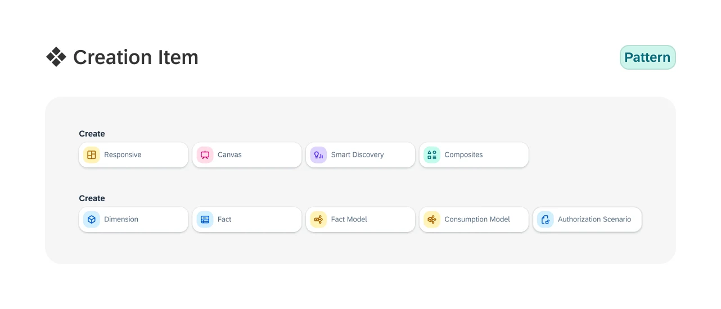Click the blue Fact table icon
This screenshot has width=721, height=309.
pos(205,220)
